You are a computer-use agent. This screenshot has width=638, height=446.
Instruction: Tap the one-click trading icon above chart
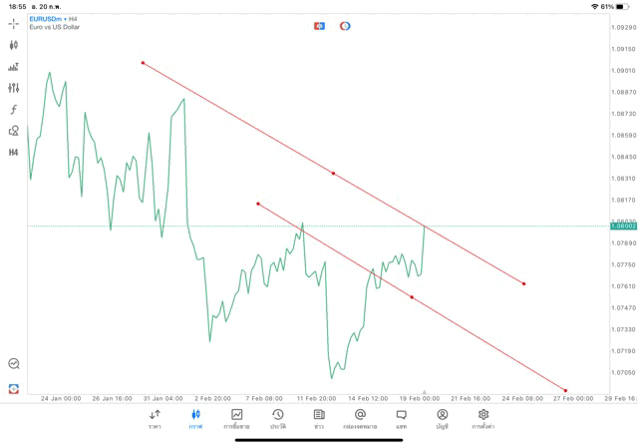point(319,25)
